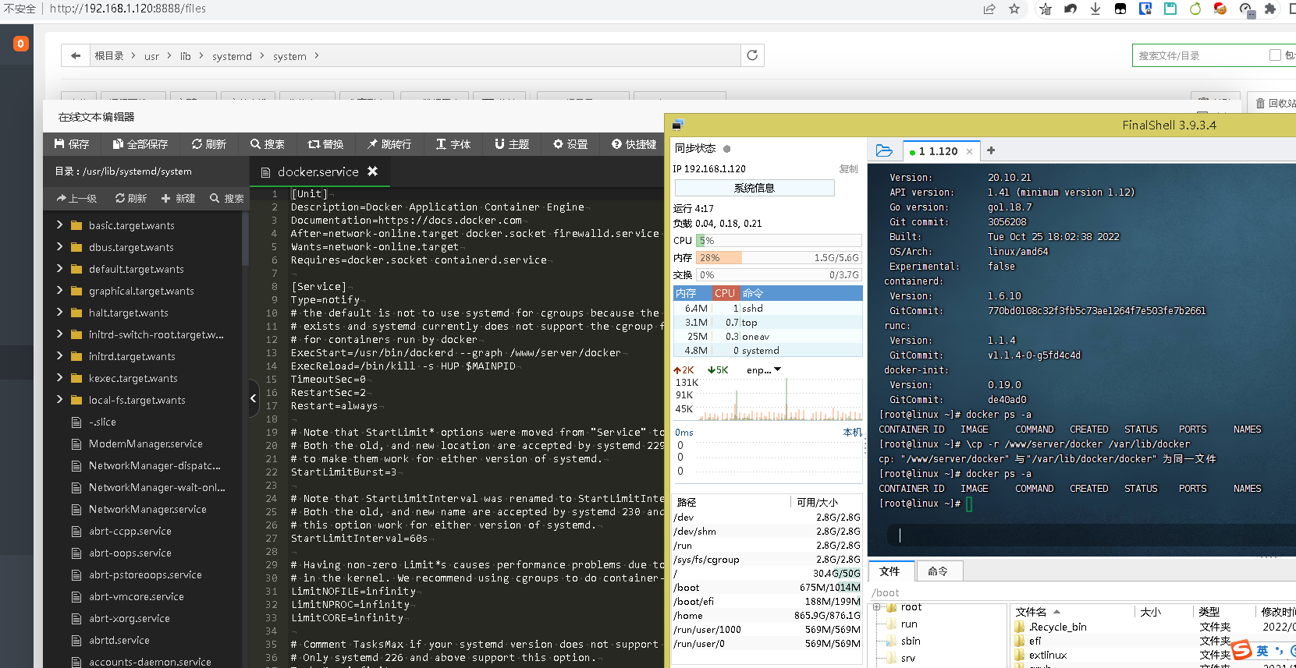Close the docker.service editor tab

[373, 171]
